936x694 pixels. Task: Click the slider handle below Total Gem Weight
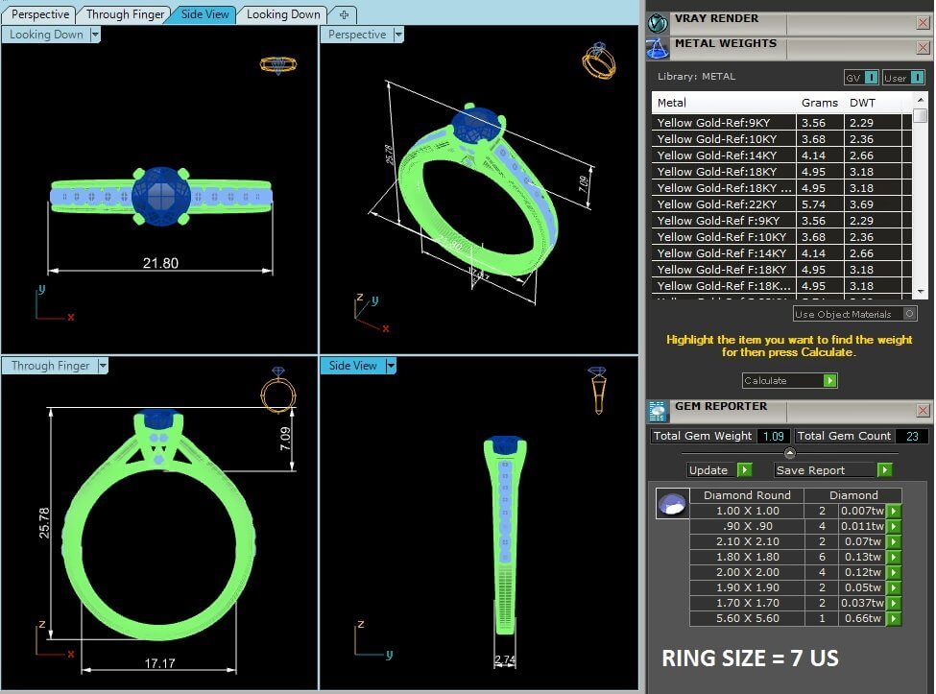point(790,453)
